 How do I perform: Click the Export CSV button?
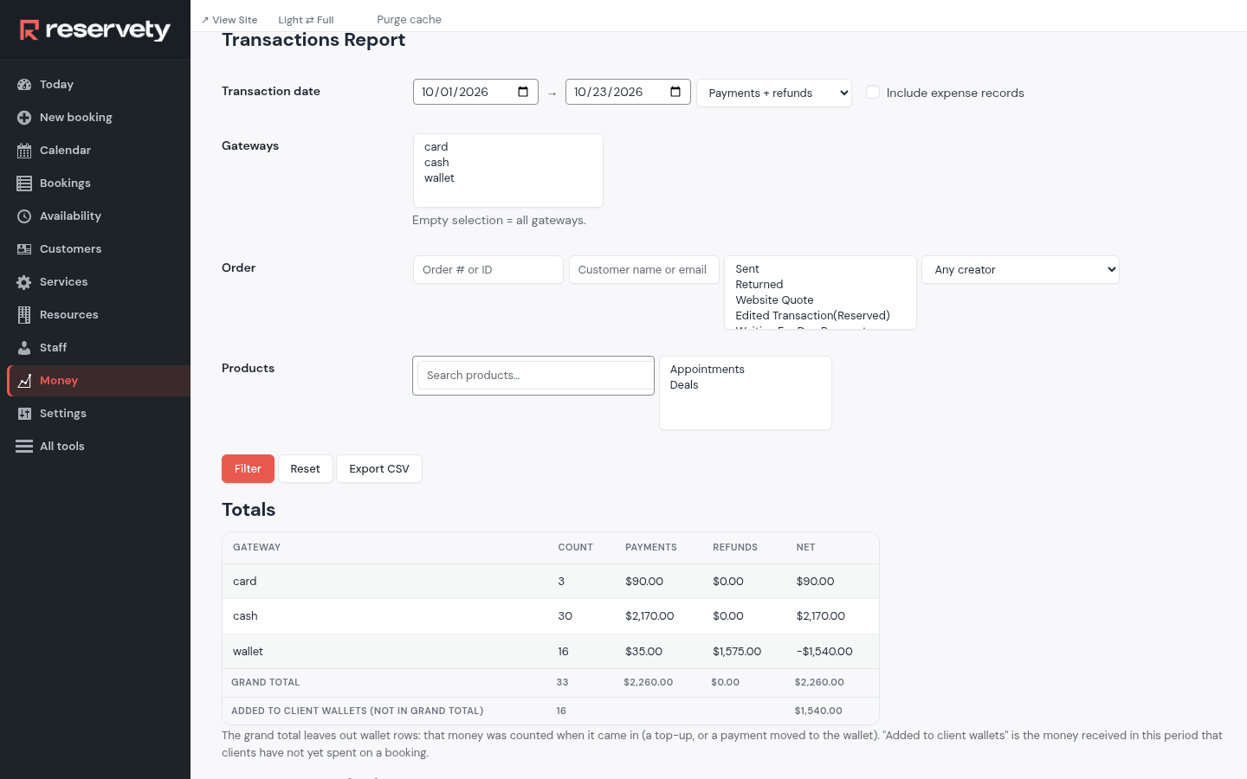coord(379,468)
